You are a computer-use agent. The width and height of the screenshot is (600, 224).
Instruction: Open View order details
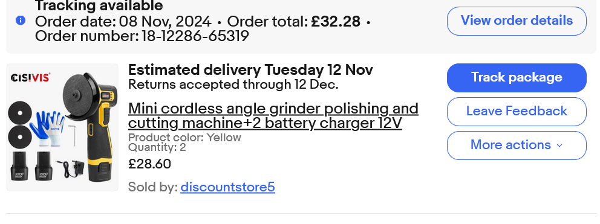coord(517,21)
